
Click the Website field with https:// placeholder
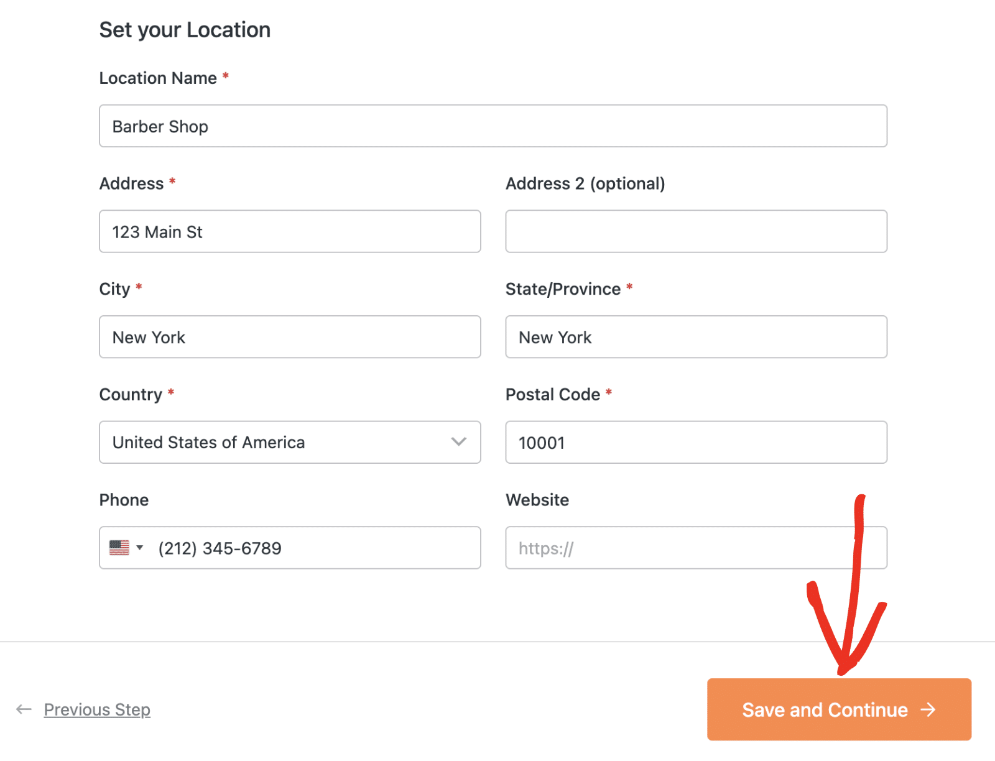pos(696,548)
